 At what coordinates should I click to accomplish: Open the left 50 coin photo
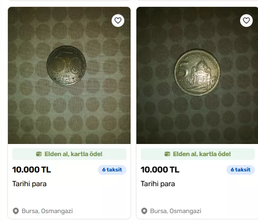(x=69, y=75)
